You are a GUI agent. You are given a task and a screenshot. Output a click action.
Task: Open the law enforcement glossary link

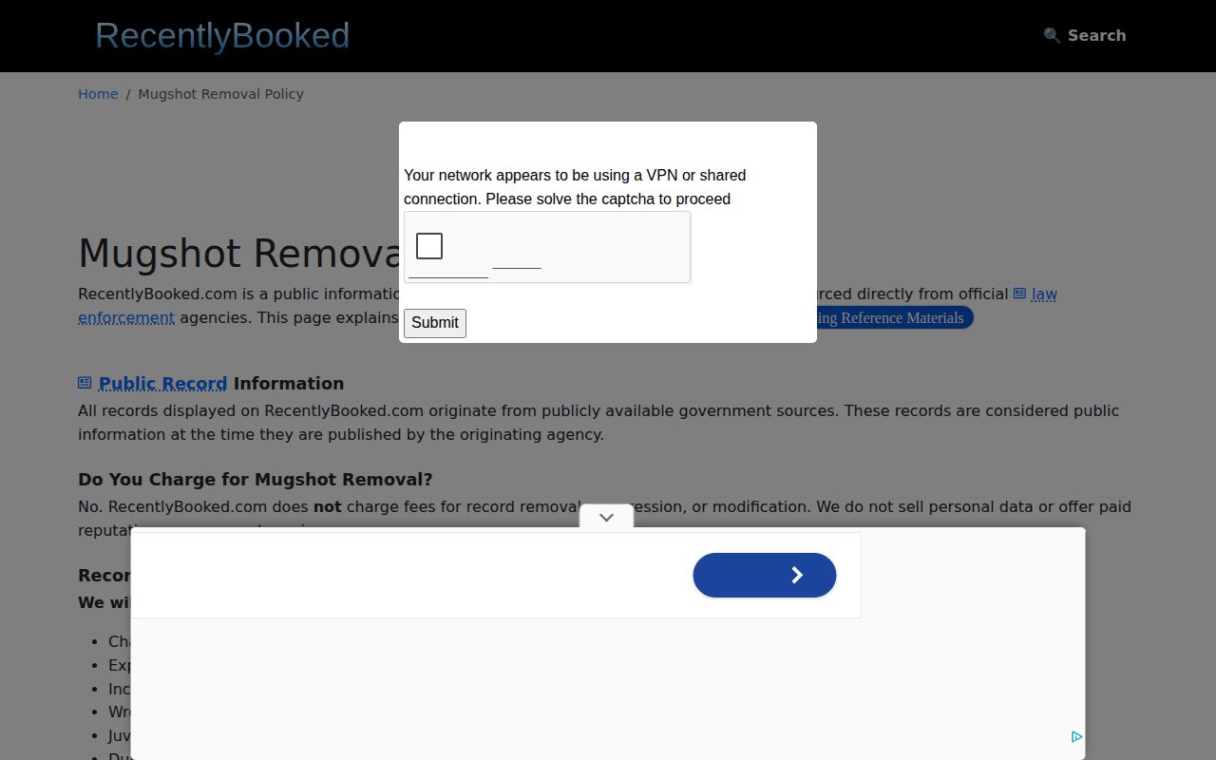[1044, 294]
